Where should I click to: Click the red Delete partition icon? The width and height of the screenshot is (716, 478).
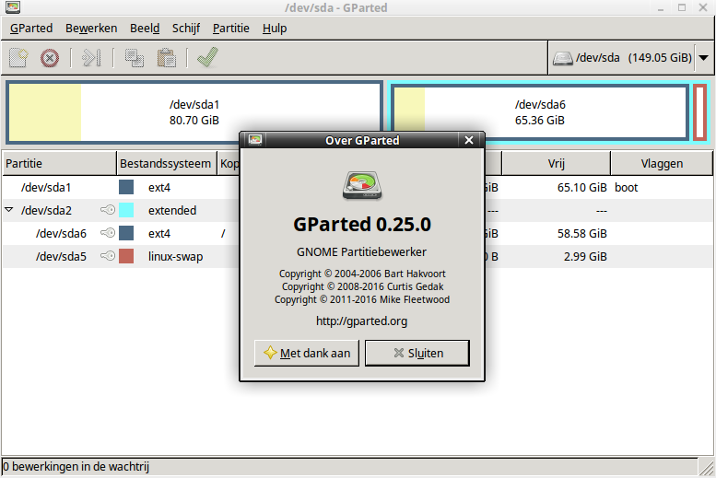50,58
